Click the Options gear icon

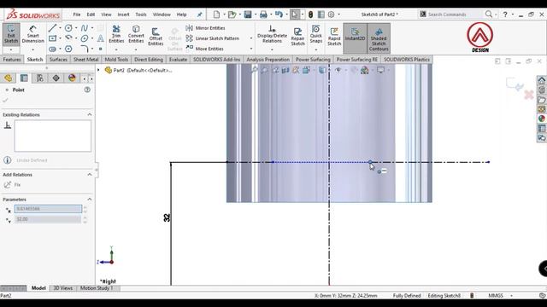coord(331,14)
